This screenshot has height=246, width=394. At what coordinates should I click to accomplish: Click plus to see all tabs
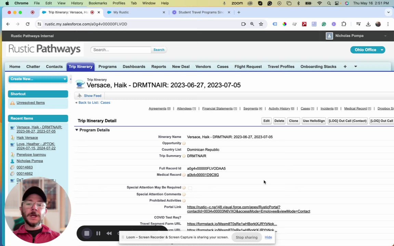345,67
